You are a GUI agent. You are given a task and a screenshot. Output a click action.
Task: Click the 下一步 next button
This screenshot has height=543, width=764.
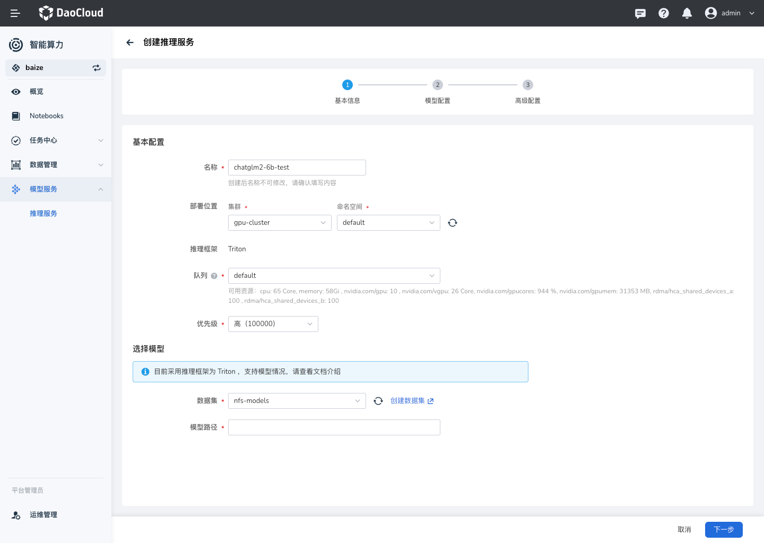[x=724, y=530]
